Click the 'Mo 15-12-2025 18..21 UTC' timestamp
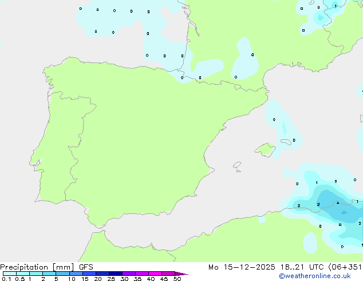Screen dimensions: 363x281 point(266,267)
